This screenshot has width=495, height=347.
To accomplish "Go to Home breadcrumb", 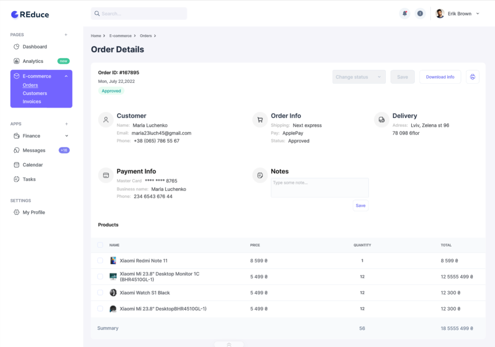I will [x=96, y=36].
